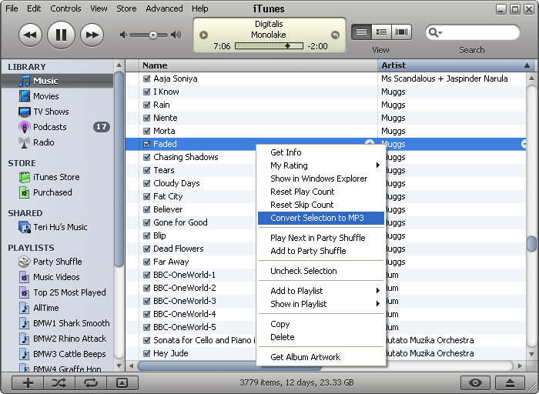Open iTunes Store in sidebar
Screen dimensions: 539x394
[56, 177]
